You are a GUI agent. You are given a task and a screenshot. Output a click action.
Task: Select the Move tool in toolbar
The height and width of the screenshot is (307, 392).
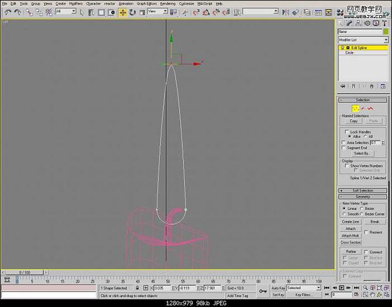[x=122, y=12]
